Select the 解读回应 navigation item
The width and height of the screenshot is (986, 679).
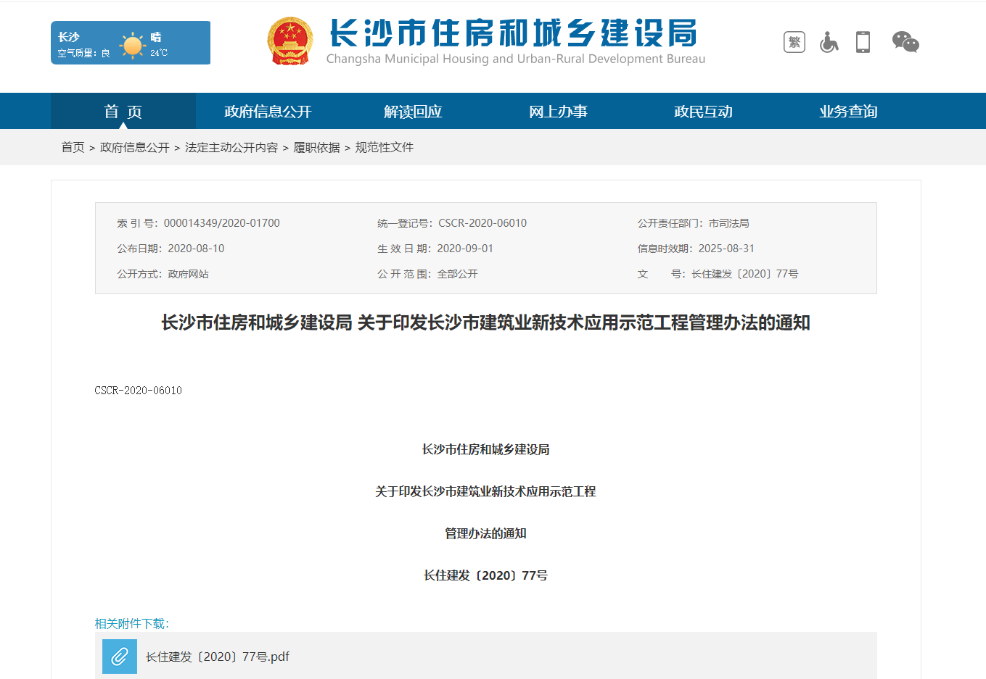pos(413,112)
